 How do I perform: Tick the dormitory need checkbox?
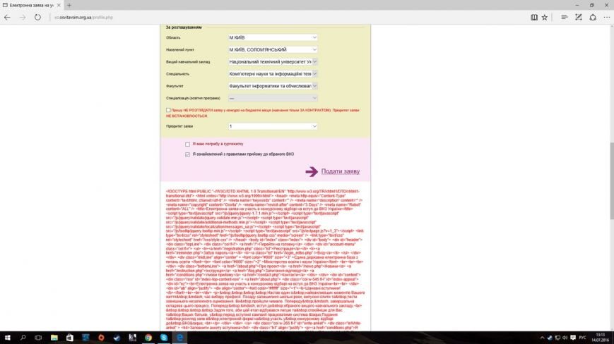(x=187, y=144)
